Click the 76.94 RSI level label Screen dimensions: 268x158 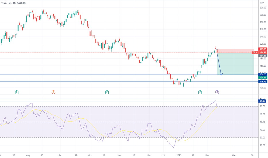[x=263, y=101]
